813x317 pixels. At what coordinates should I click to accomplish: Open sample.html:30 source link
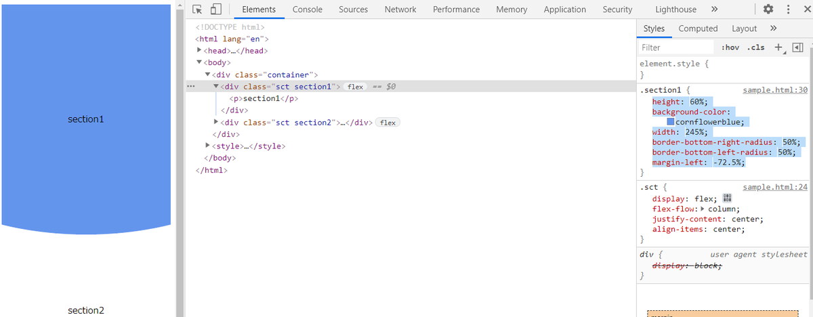tap(776, 90)
